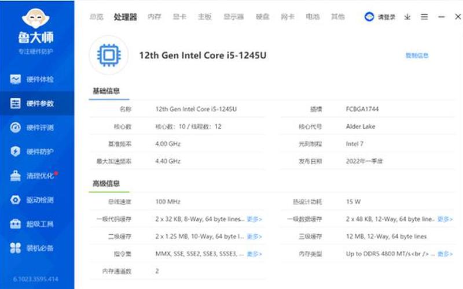463x289 pixels.
Task: Open 驱动检测 driver check section
Action: tap(37, 200)
